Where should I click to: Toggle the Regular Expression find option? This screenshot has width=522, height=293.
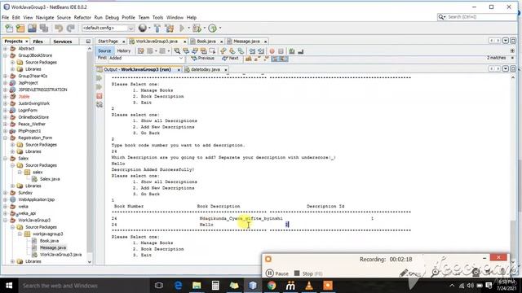coord(266,59)
